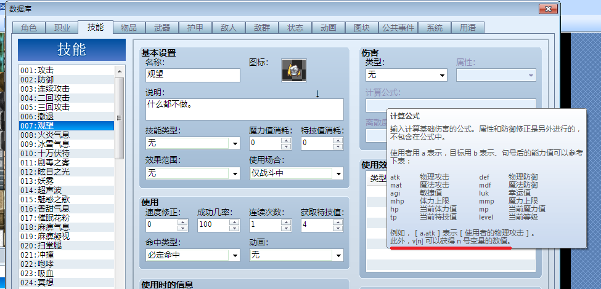The height and width of the screenshot is (289, 601).
Task: Click the scroll-up arrow of skill list
Action: pos(119,71)
